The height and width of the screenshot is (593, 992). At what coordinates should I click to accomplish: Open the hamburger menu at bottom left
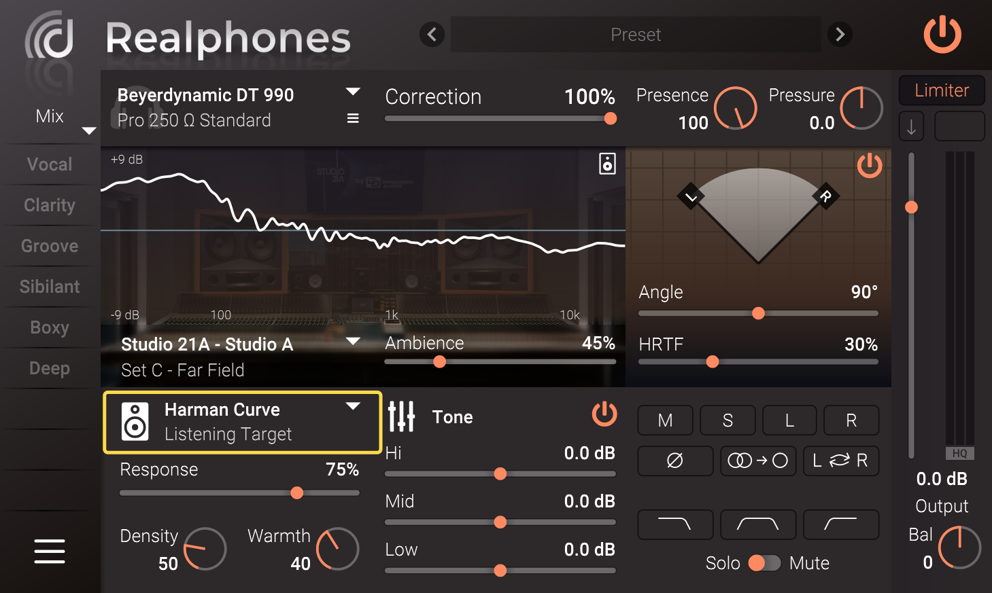click(49, 552)
